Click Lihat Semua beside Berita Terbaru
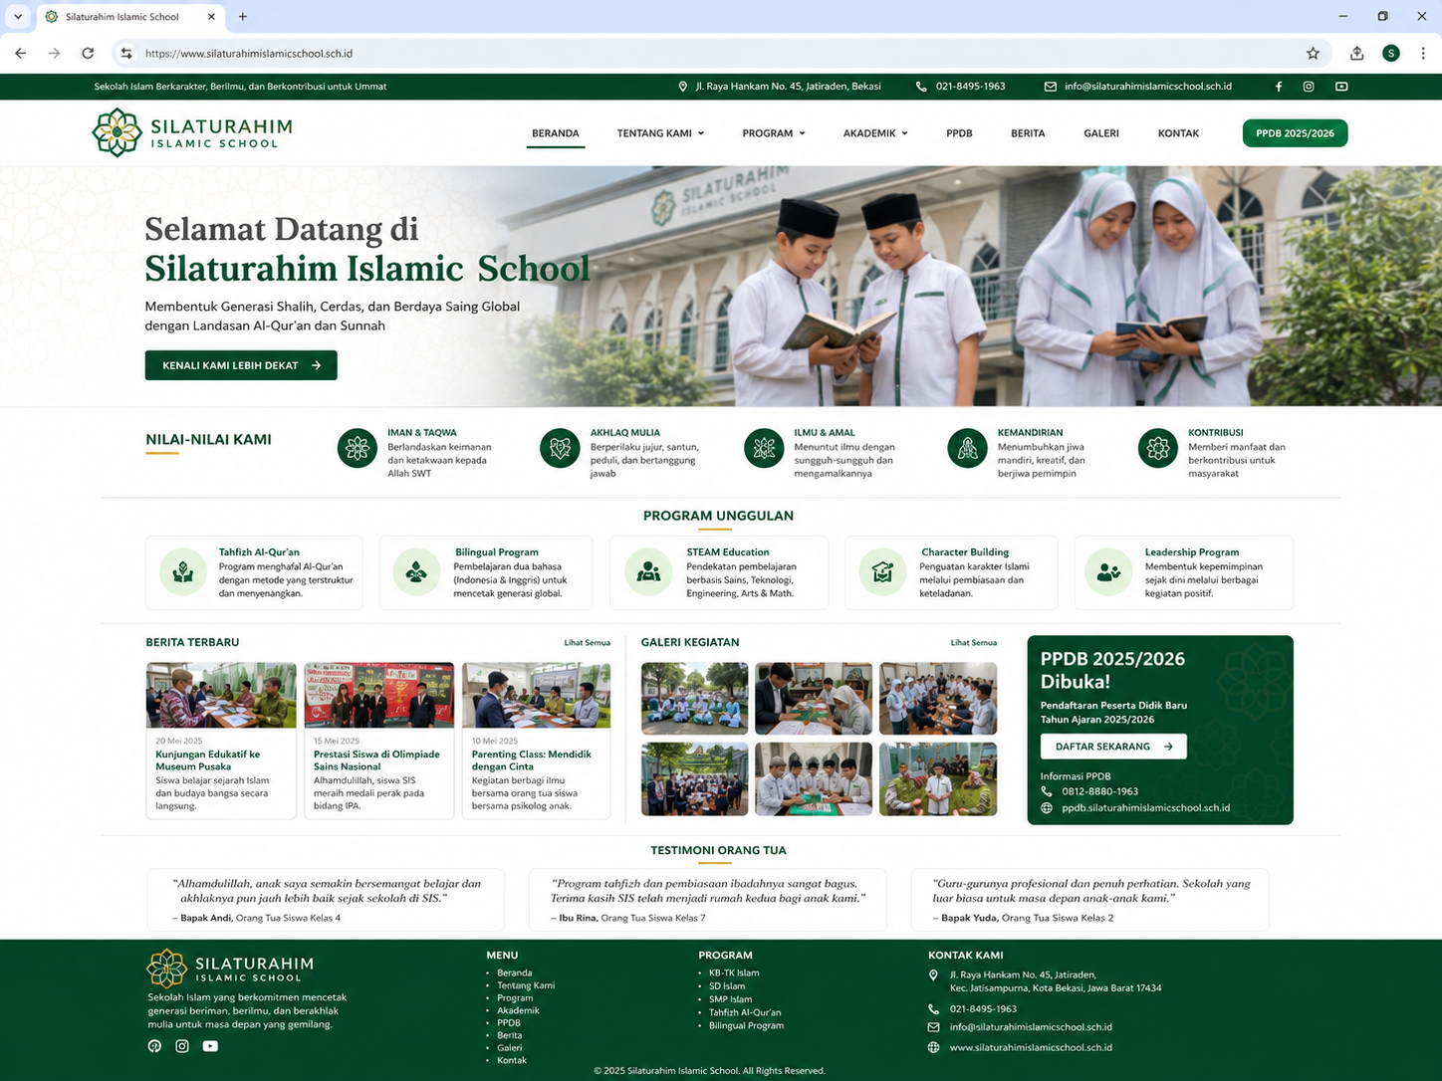The height and width of the screenshot is (1081, 1442). [587, 643]
